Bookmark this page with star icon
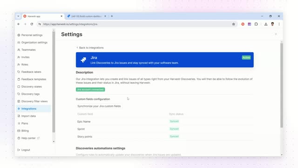298x168 pixels. (x=234, y=24)
